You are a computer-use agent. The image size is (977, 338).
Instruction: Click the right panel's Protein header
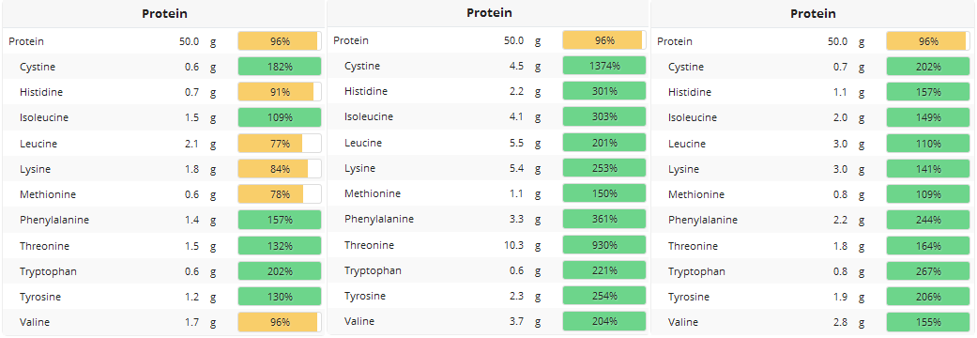pos(813,14)
